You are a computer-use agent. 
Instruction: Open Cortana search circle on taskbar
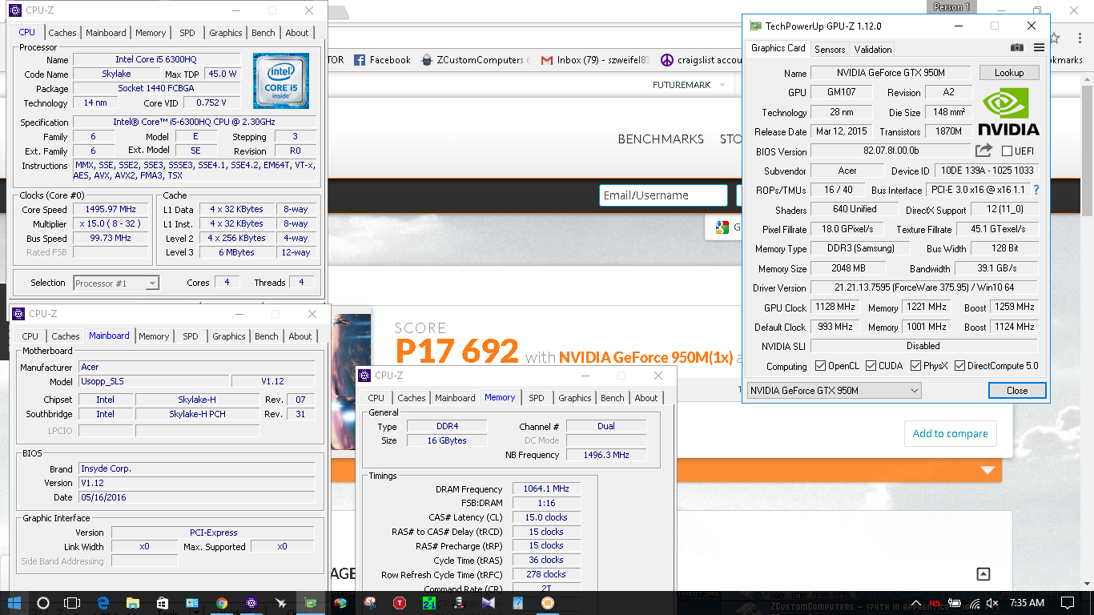[43, 603]
